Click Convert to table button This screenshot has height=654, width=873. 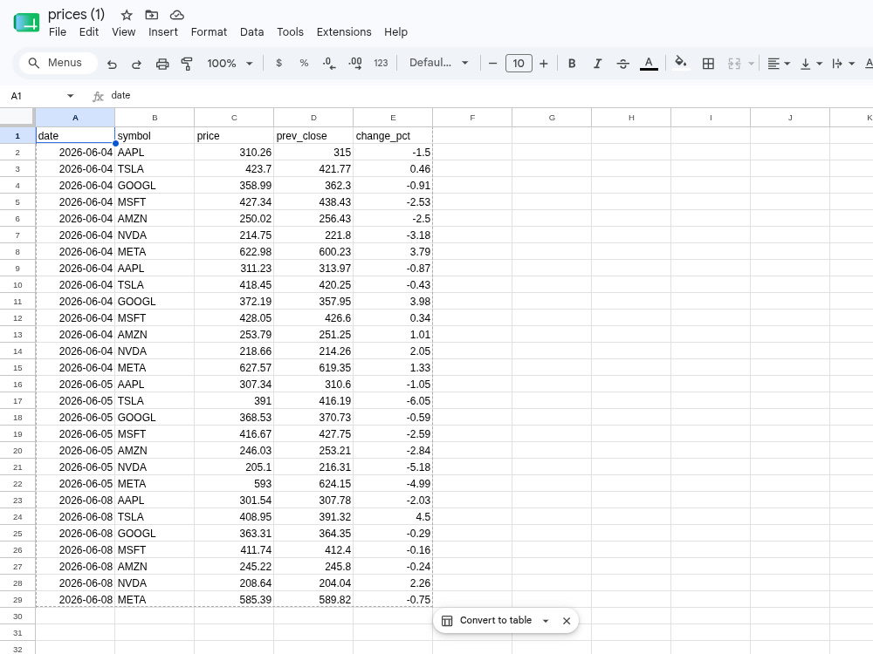(487, 621)
